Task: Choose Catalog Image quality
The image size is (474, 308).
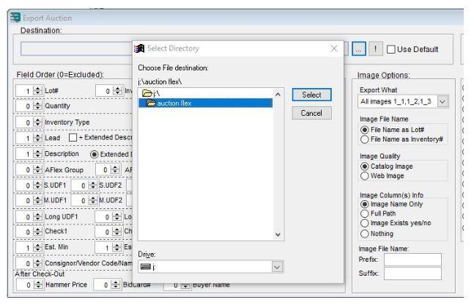Action: [x=365, y=166]
